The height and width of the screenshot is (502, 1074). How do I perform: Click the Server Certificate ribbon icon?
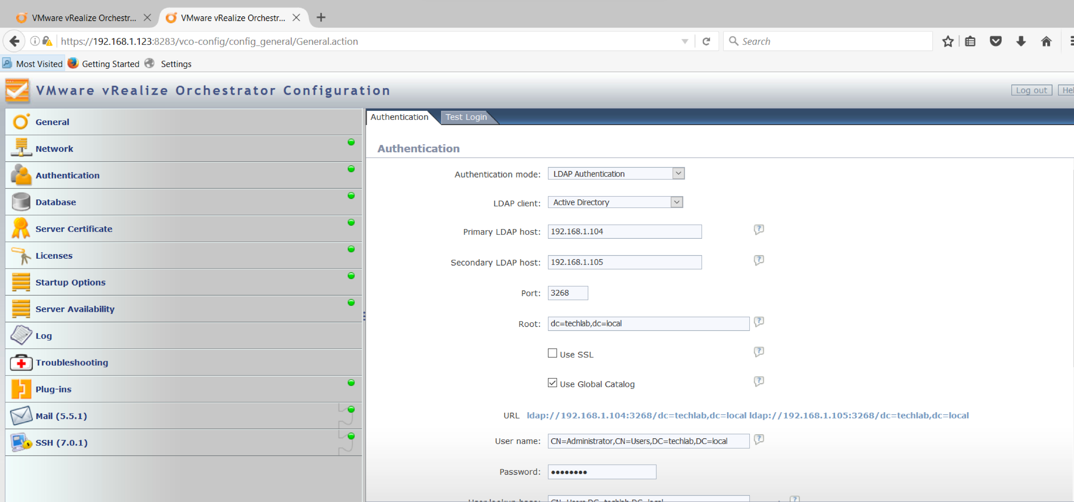pos(21,229)
